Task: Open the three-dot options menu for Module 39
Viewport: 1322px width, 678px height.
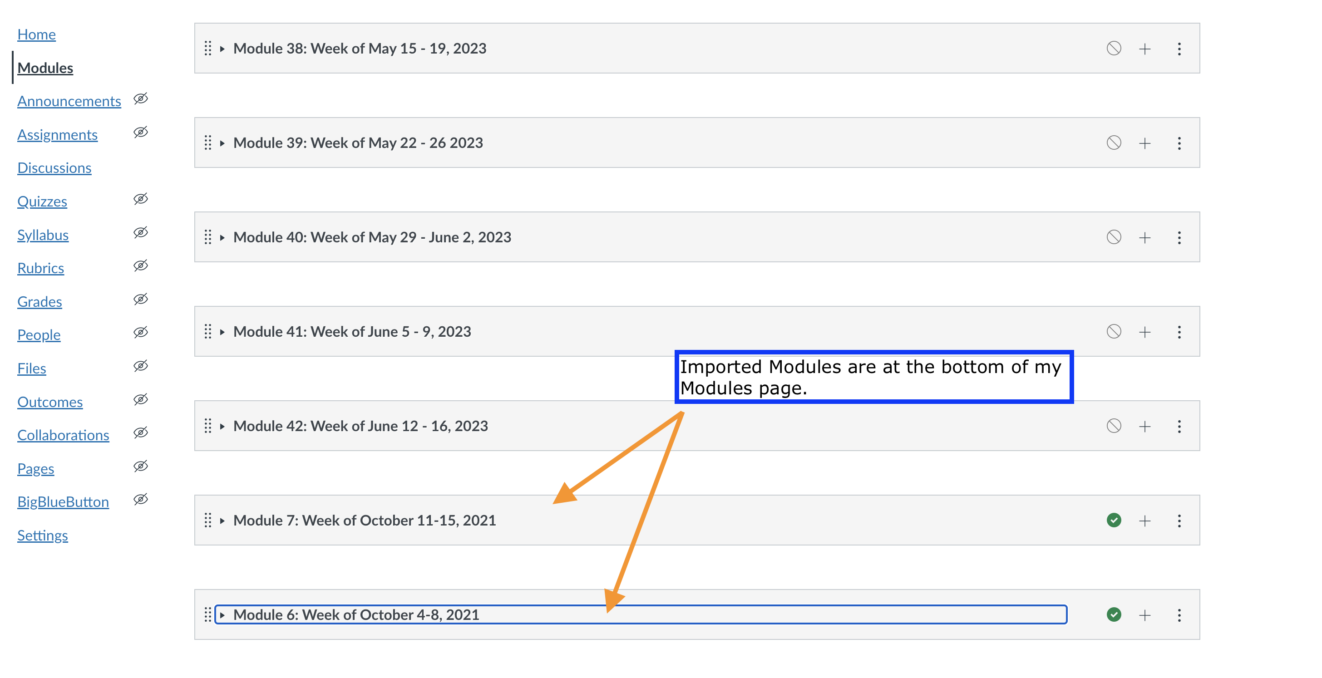Action: pos(1179,143)
